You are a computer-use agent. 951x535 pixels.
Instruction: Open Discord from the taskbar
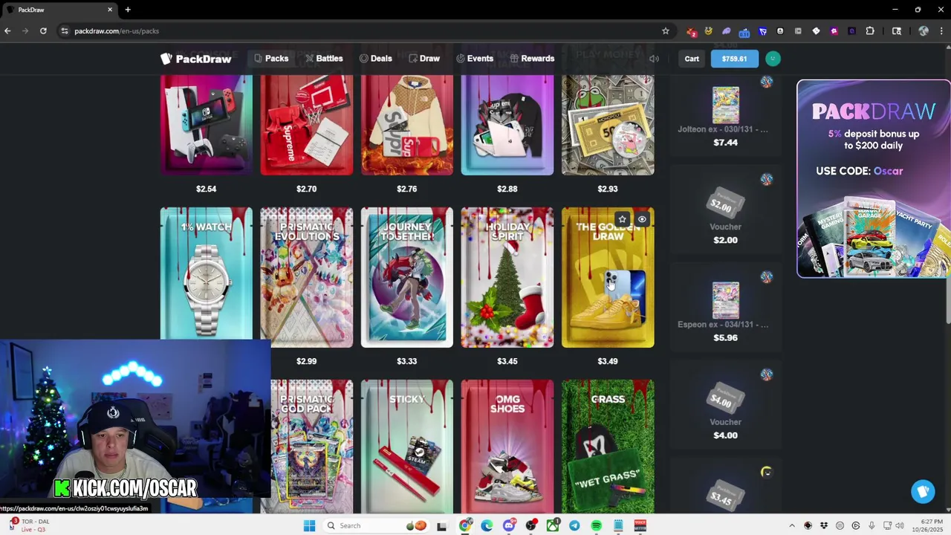[x=508, y=526]
